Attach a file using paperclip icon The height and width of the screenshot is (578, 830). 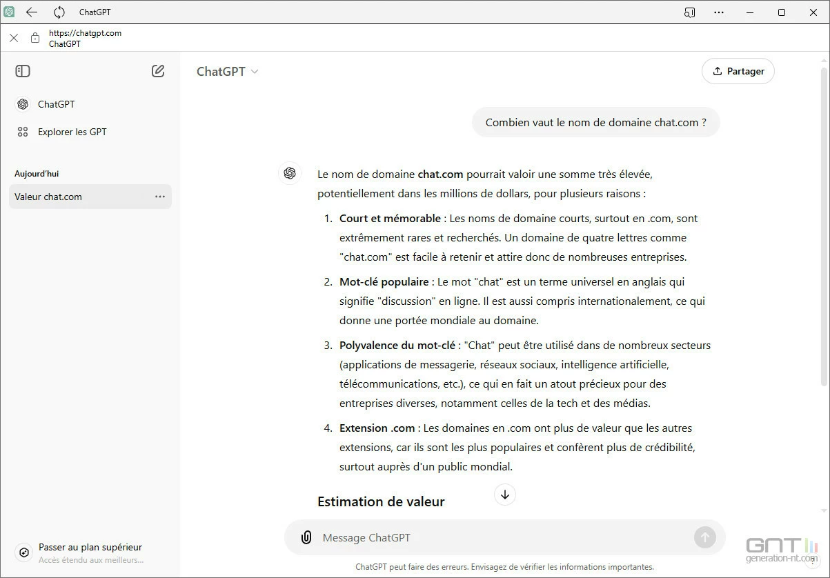click(306, 537)
